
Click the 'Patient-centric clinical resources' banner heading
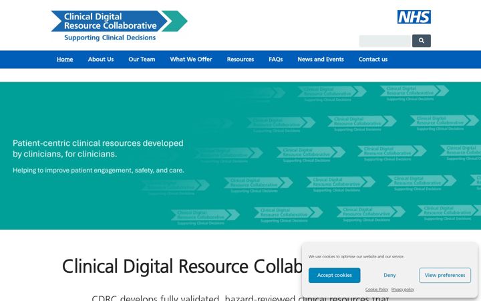click(98, 148)
